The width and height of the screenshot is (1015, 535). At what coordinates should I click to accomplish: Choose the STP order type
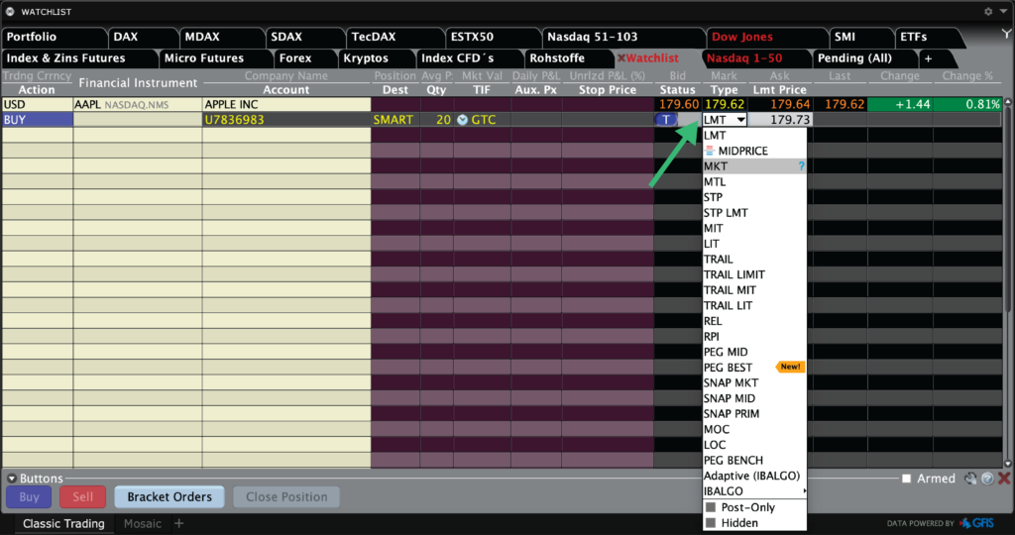coord(754,197)
